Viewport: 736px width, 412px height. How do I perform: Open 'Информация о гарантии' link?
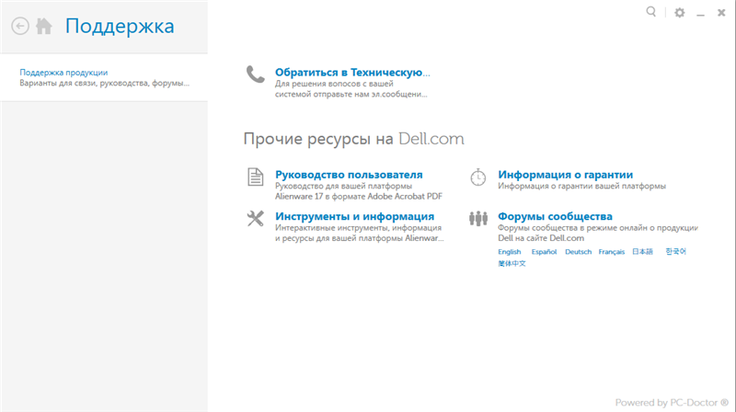coord(565,175)
